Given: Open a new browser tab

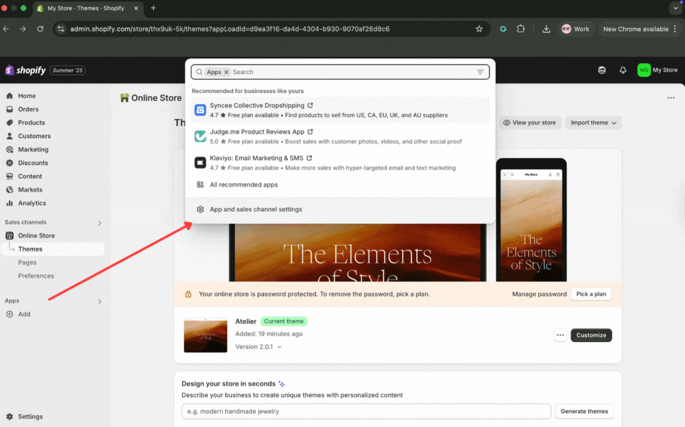Looking at the screenshot, I should [153, 8].
